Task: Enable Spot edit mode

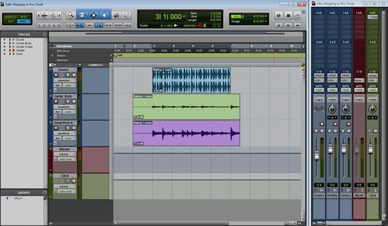Action: [24, 17]
